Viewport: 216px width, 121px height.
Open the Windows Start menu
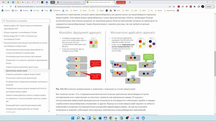73,118
